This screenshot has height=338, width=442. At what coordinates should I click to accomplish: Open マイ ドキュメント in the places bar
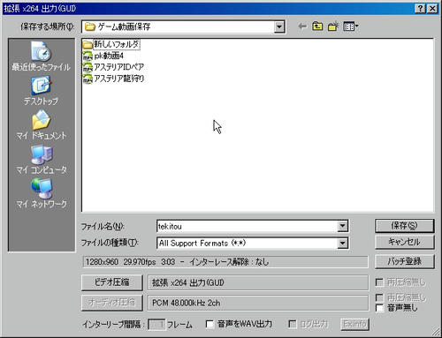(x=42, y=124)
